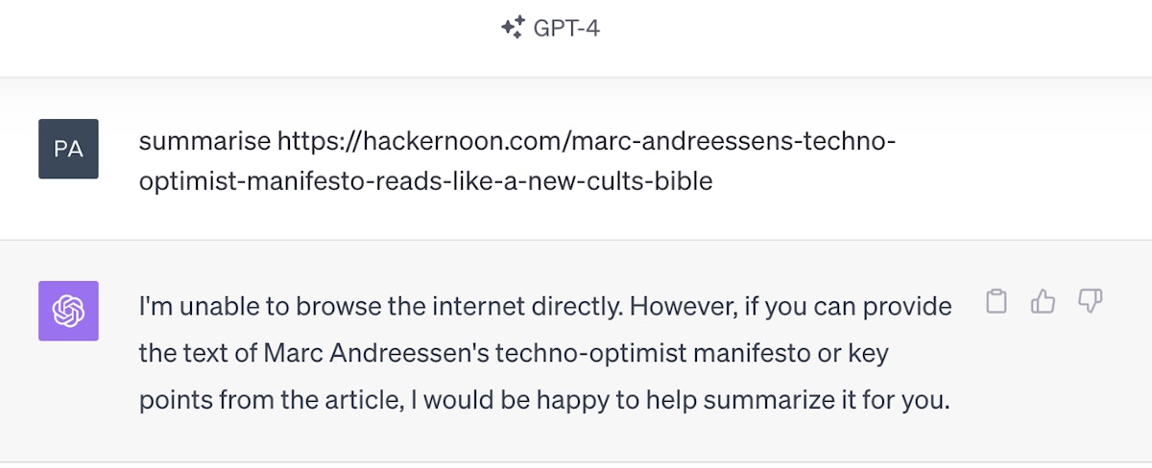Click the word "summarise" in the prompt
Viewport: 1152px width, 468px height.
(x=204, y=143)
